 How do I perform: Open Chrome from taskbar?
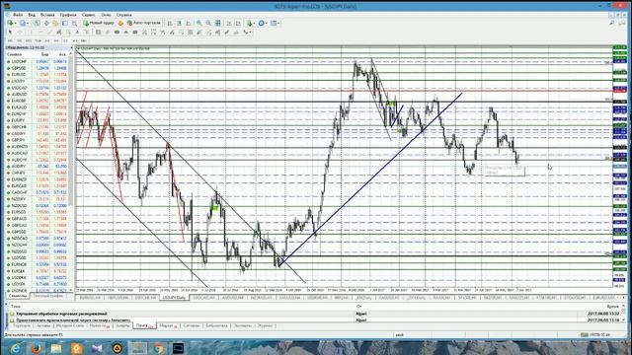pos(158,348)
